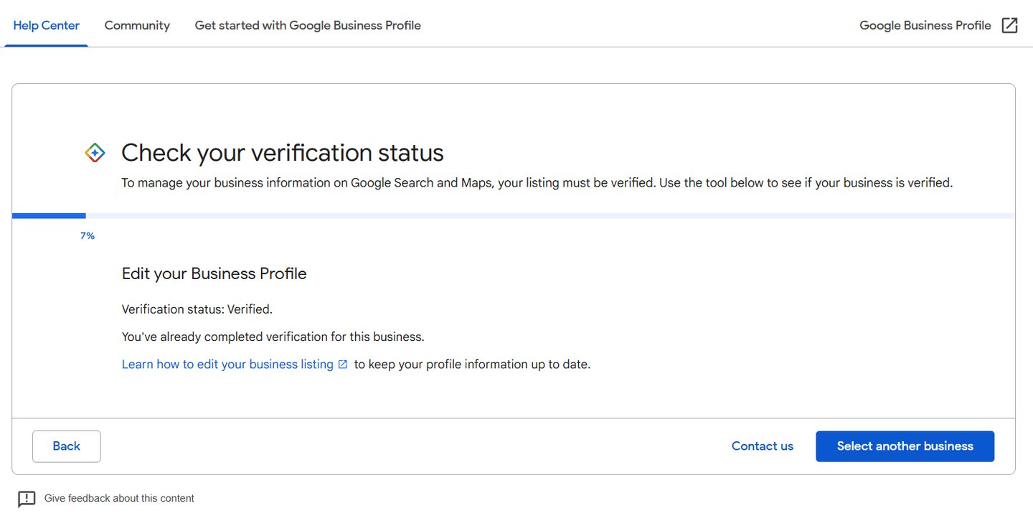Screen dimensions: 1033x521
Task: Open the Google Business Profile text link
Action: coord(925,25)
